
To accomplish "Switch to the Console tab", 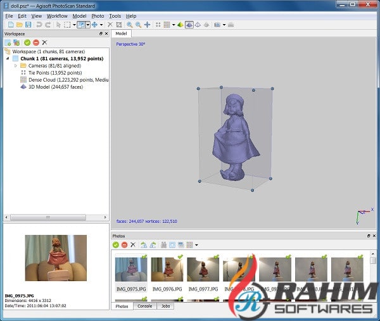I will (145, 306).
